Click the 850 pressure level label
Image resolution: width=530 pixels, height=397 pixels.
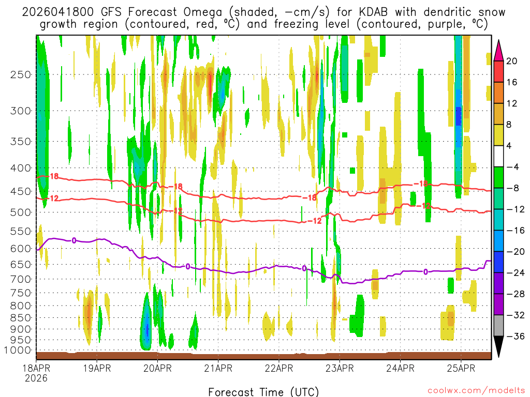[21, 318]
